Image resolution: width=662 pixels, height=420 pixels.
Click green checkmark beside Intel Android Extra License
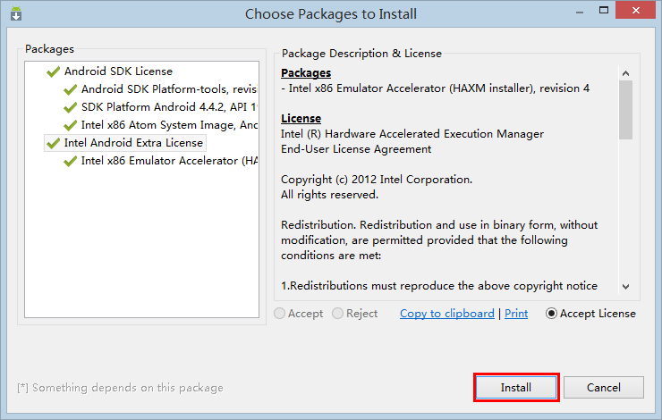click(53, 143)
